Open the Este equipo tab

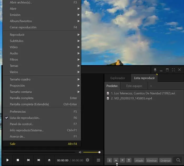[134, 86]
